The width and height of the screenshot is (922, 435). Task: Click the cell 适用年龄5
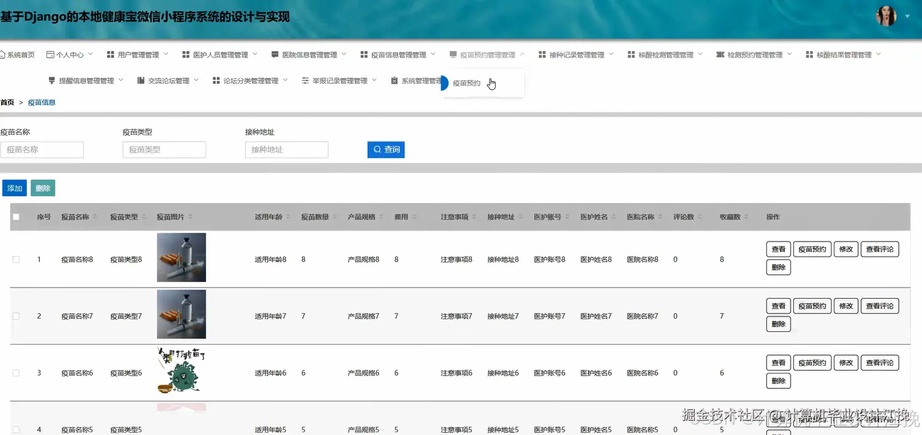click(271, 429)
